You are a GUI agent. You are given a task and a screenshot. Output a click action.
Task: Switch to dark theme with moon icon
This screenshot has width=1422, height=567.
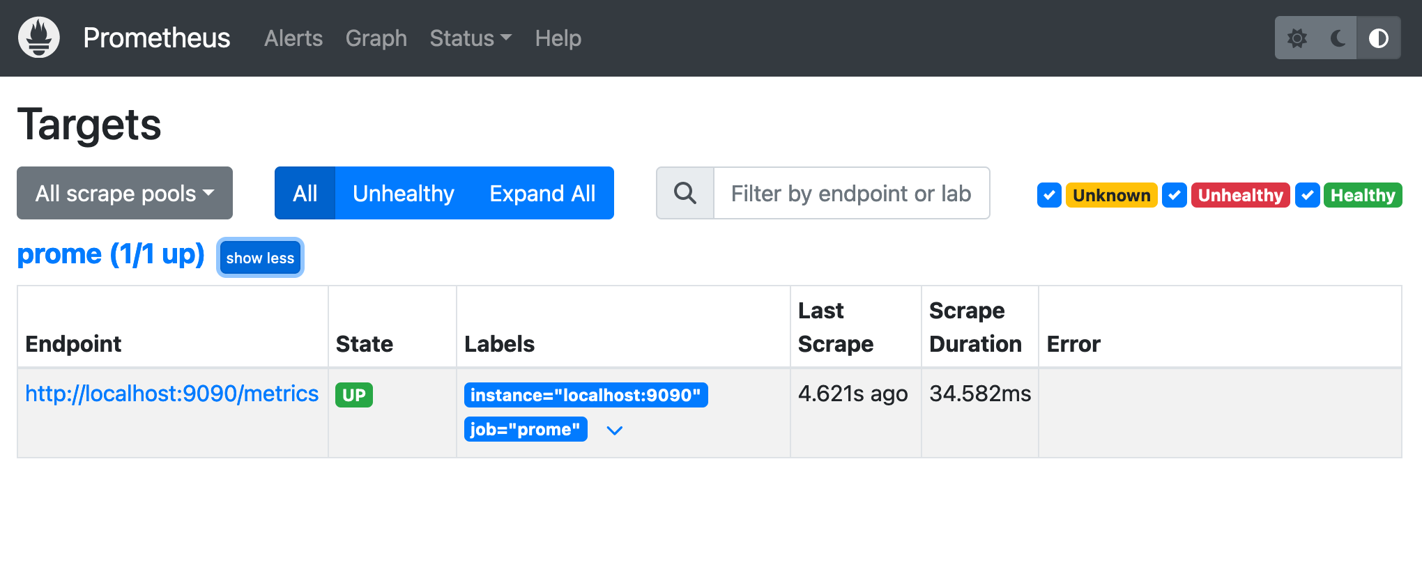(x=1338, y=38)
